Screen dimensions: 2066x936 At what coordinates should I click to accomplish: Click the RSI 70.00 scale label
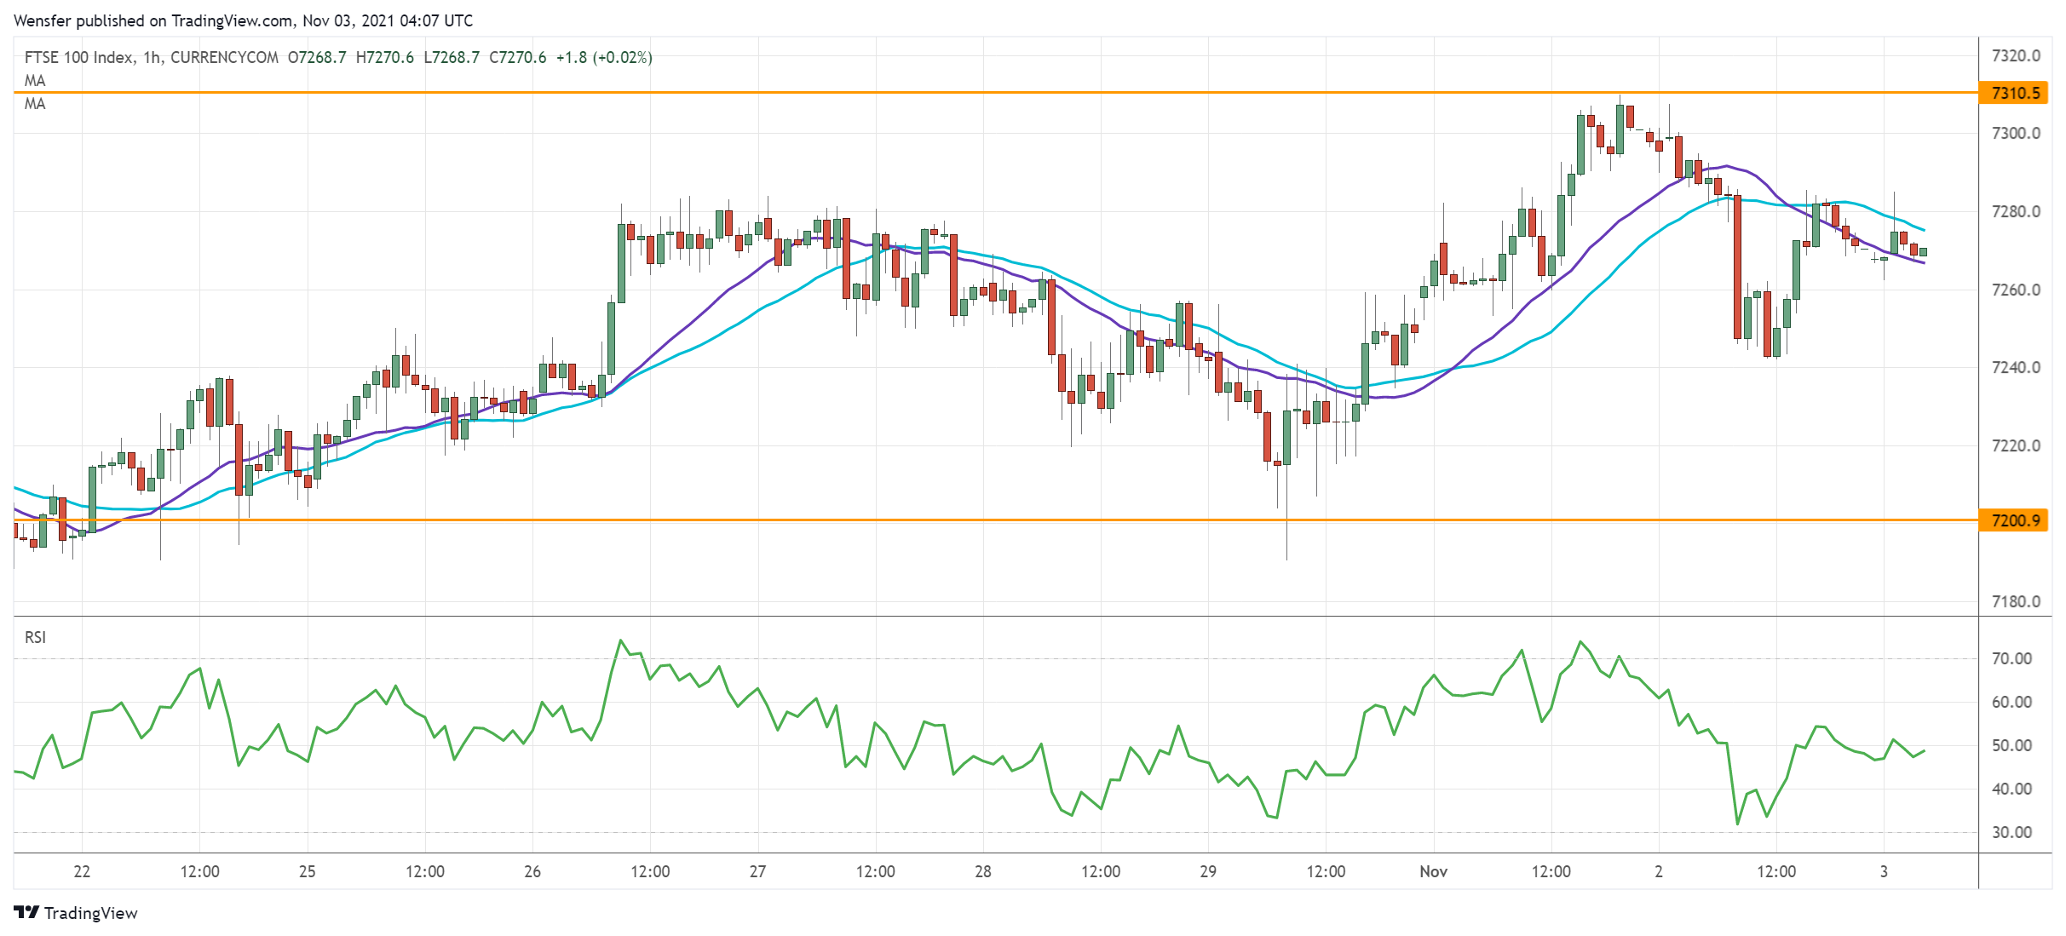pyautogui.click(x=2011, y=658)
